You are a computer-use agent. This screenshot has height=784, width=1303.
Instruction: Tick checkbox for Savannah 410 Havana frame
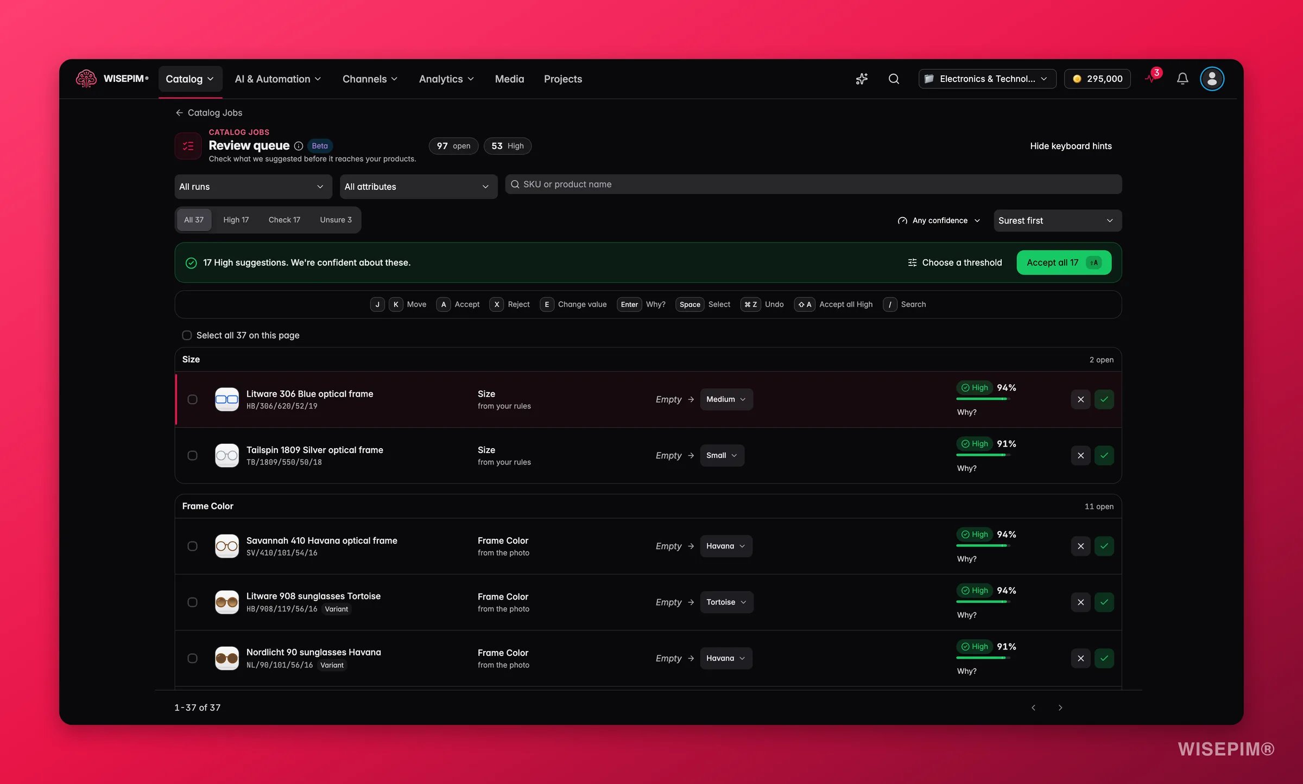coord(192,546)
